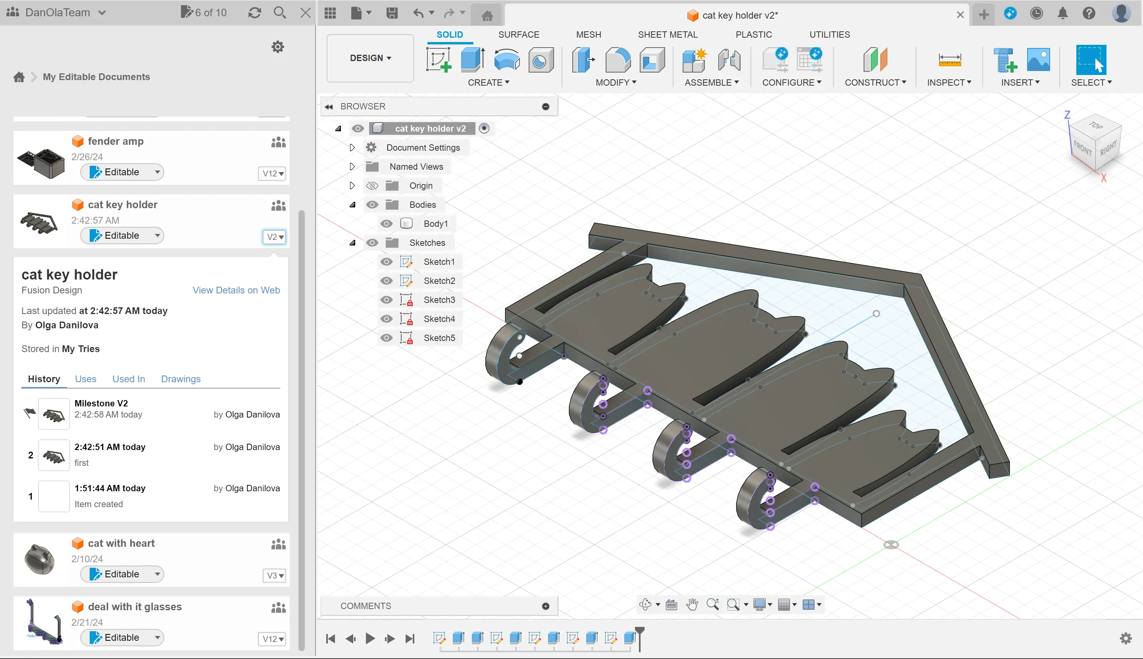Select the Joint tool icon

click(729, 60)
